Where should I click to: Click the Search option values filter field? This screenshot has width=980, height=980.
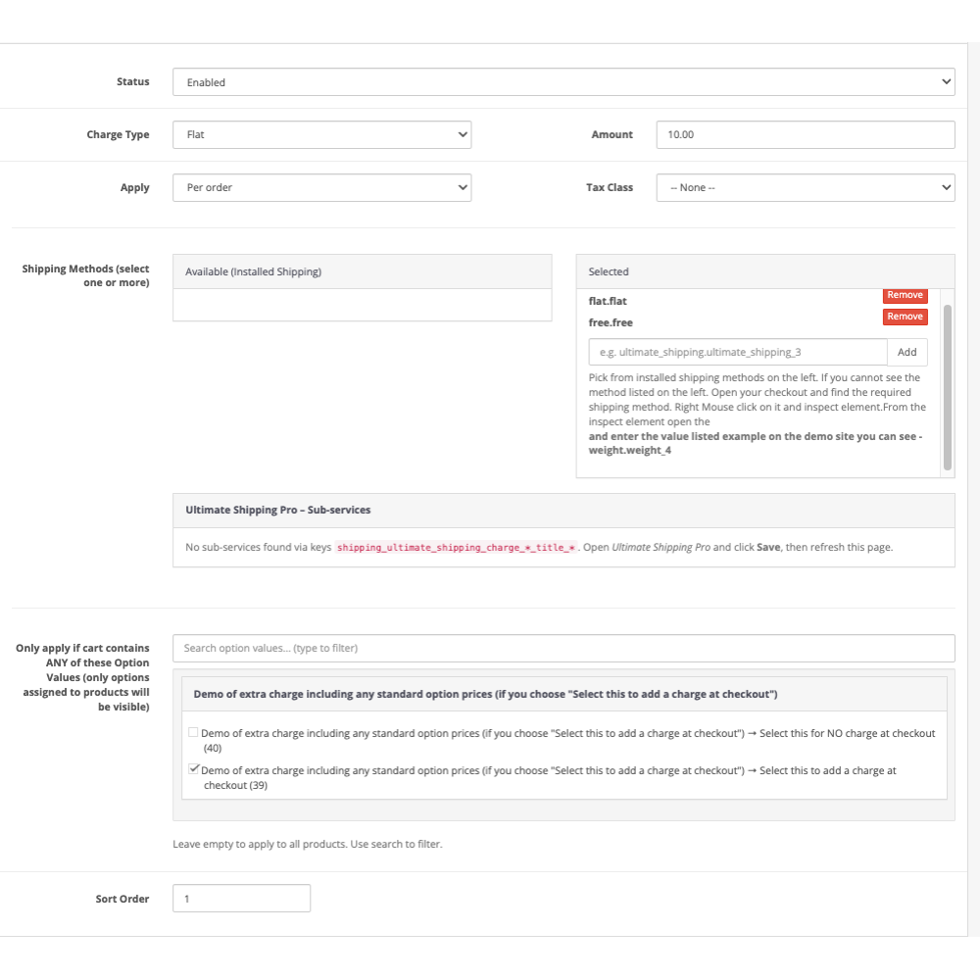[563, 649]
